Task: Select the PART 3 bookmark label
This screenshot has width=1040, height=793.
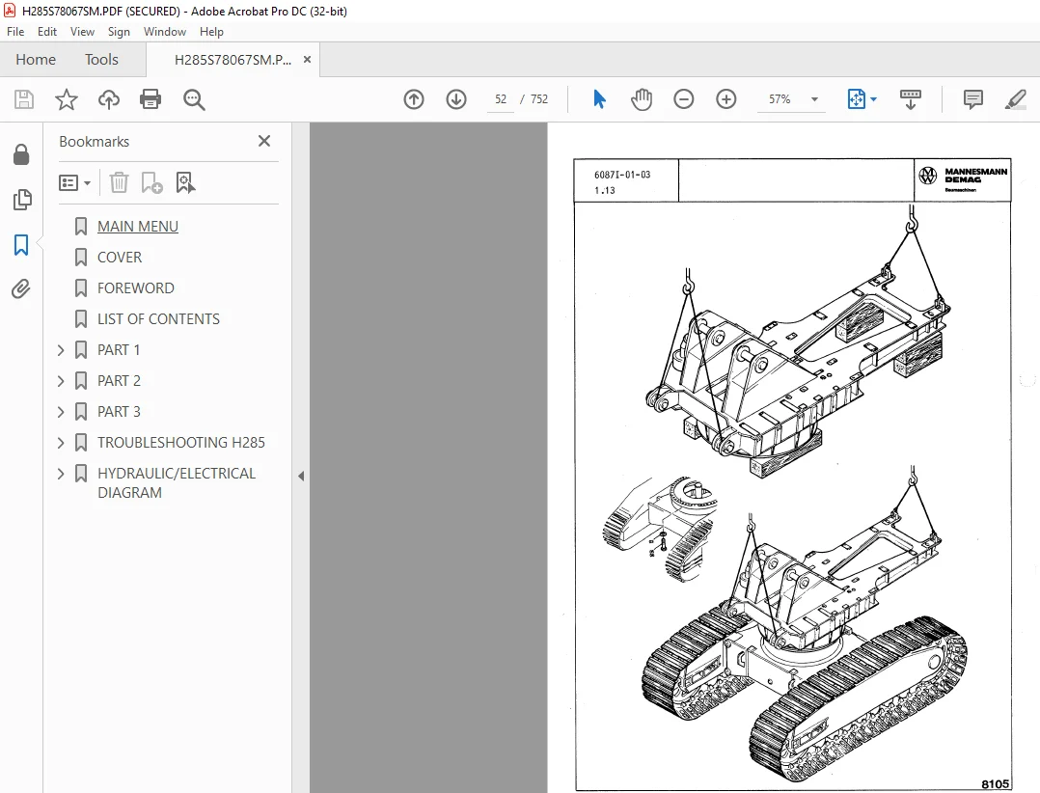Action: click(x=119, y=411)
